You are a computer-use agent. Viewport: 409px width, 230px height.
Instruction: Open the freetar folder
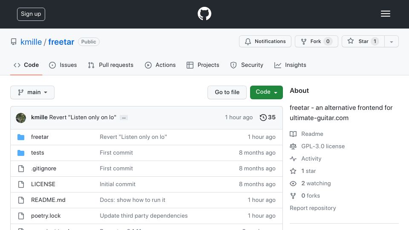point(40,137)
